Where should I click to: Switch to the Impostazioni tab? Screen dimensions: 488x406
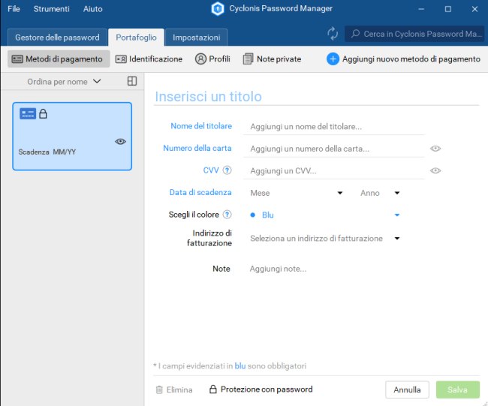point(196,38)
